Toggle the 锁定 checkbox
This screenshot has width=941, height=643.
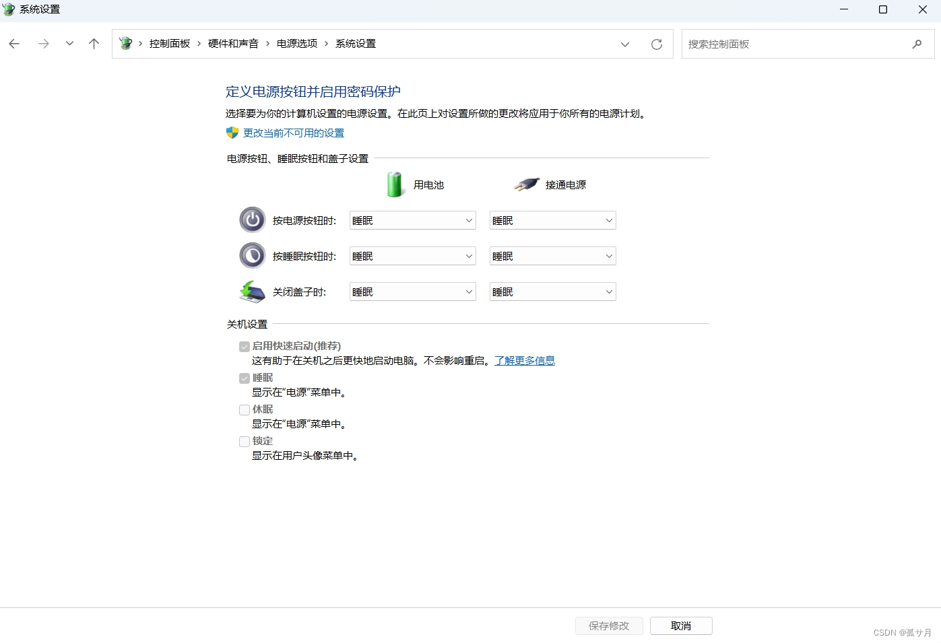245,442
